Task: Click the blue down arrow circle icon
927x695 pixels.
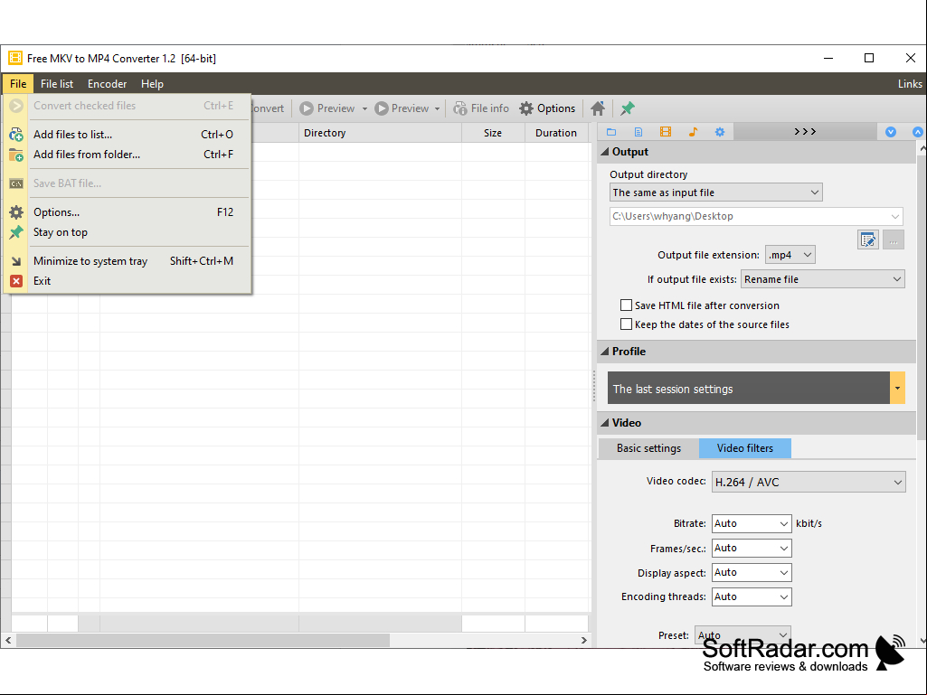Action: coord(890,132)
